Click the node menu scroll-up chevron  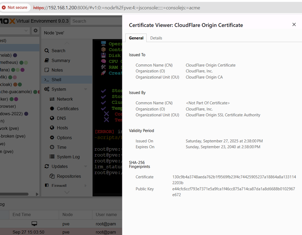[x=67, y=43]
